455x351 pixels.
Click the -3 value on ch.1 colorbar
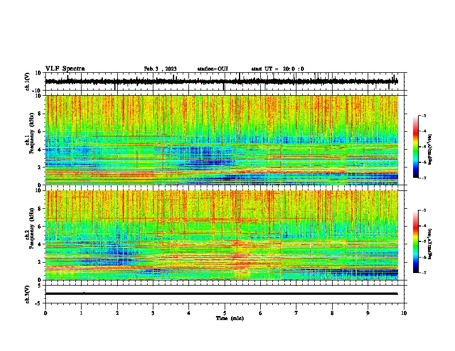point(424,115)
